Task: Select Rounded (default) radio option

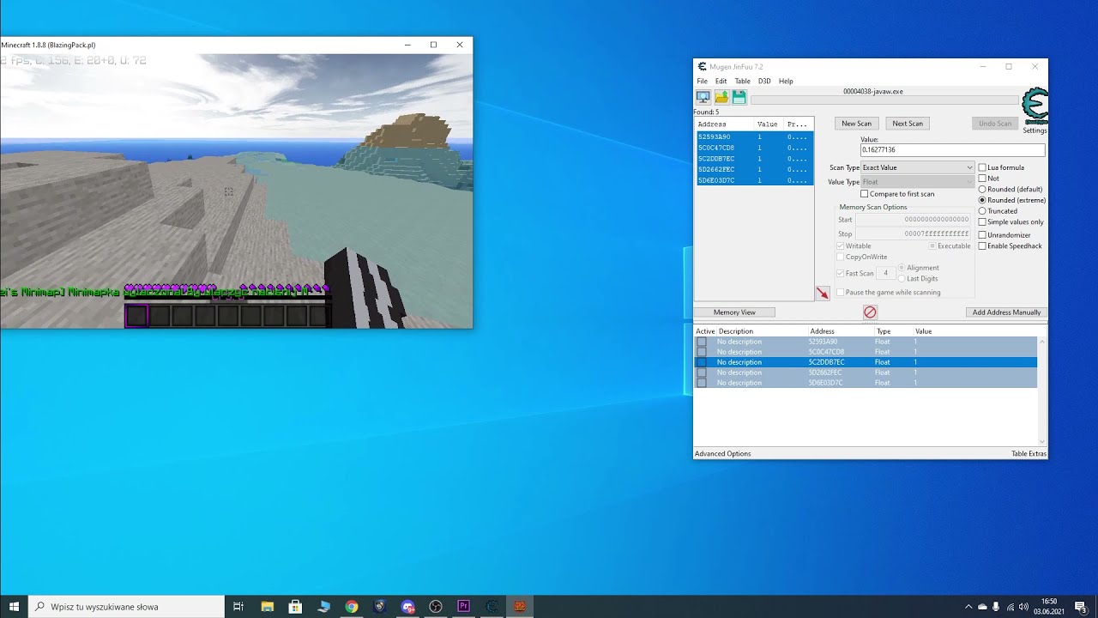Action: pos(982,189)
